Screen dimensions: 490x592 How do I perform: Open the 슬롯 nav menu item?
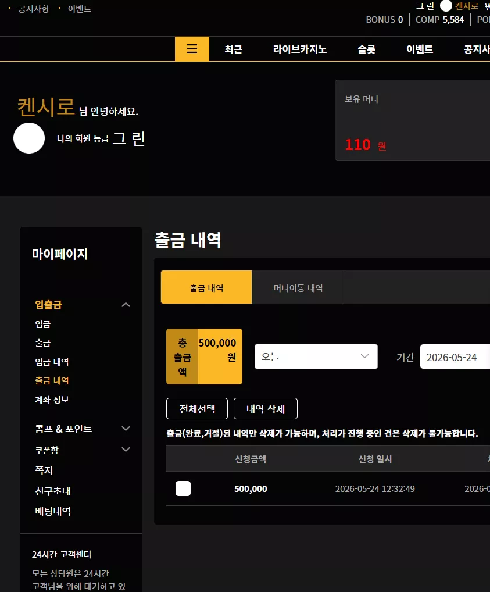[366, 49]
